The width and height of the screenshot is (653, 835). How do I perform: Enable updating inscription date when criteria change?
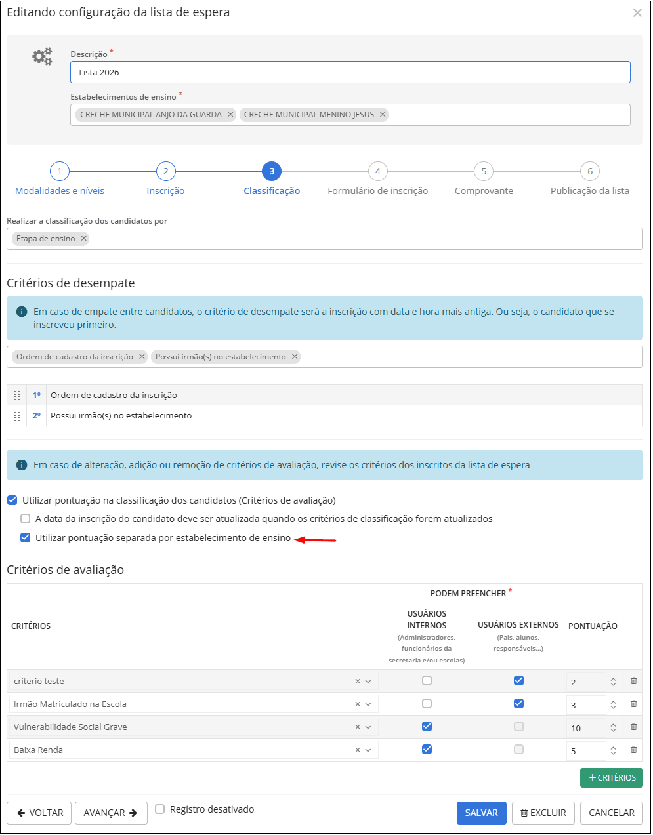(26, 519)
